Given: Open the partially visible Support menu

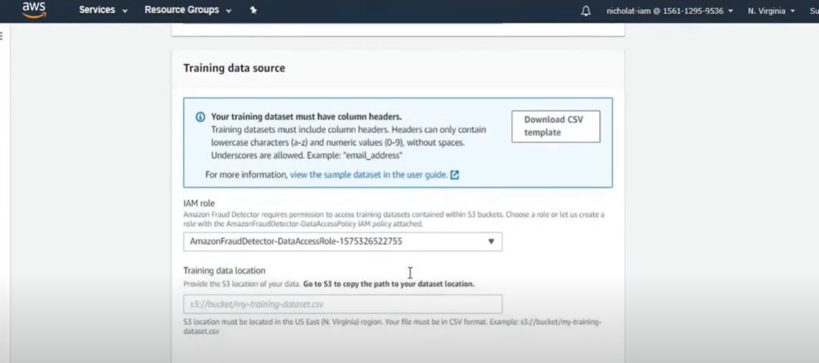Looking at the screenshot, I should click(x=814, y=11).
